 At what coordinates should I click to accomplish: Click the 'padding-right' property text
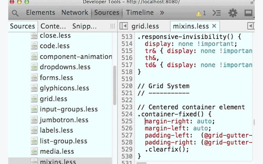coord(169,142)
